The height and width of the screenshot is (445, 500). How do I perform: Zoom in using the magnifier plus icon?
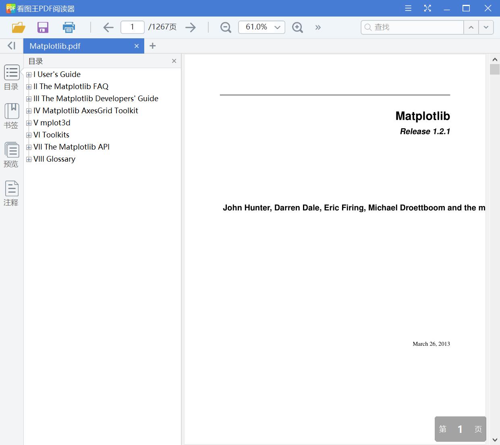click(297, 27)
